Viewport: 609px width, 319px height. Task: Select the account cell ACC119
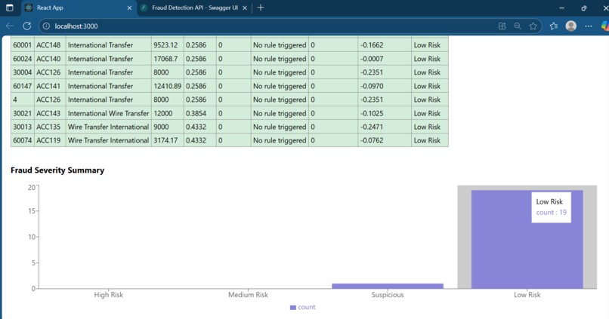coord(50,140)
